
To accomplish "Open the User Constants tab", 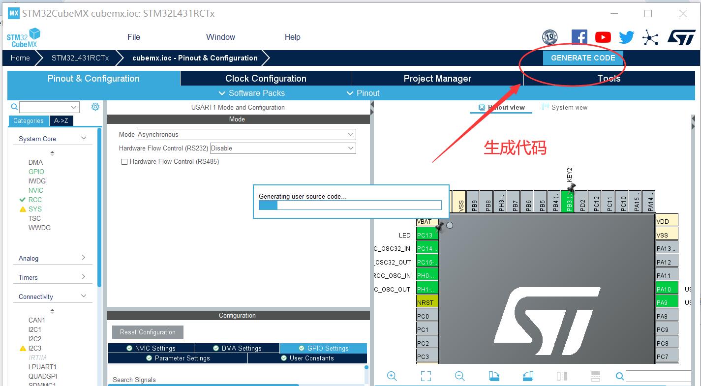I will pyautogui.click(x=307, y=358).
